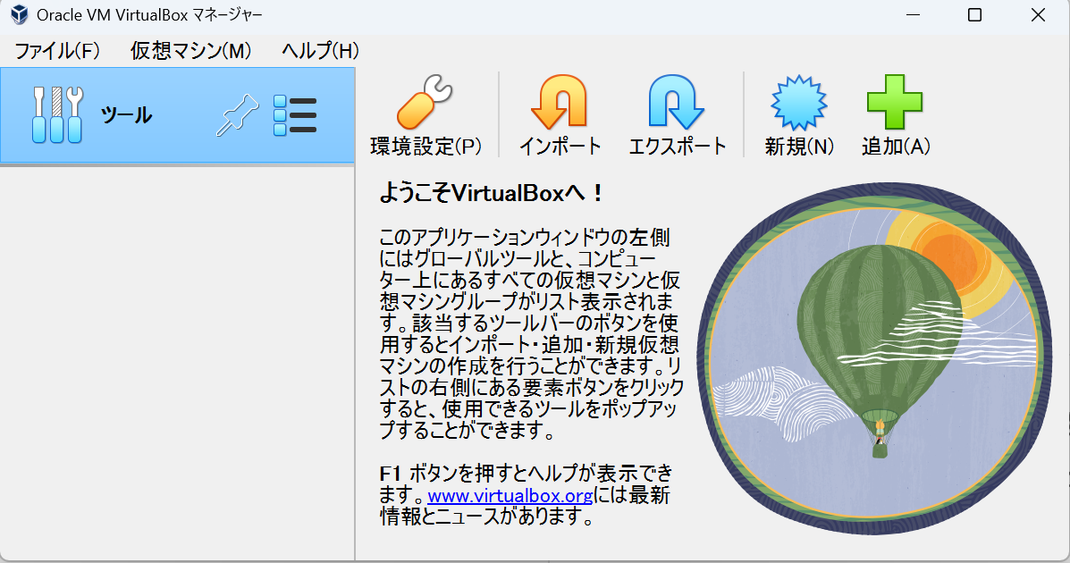Viewport: 1070px width, 563px height.
Task: Add an existing VM with 追加(A) plus icon
Action: pyautogui.click(x=895, y=103)
